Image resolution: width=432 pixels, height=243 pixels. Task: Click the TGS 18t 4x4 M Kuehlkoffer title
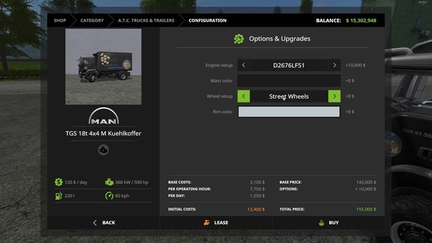tap(103, 134)
